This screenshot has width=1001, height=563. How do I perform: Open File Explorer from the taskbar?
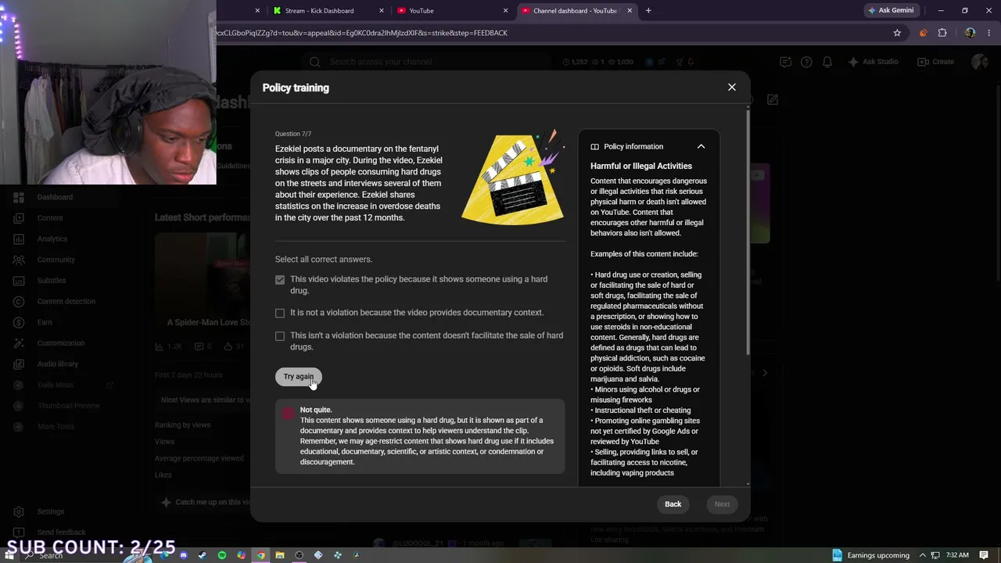click(280, 555)
